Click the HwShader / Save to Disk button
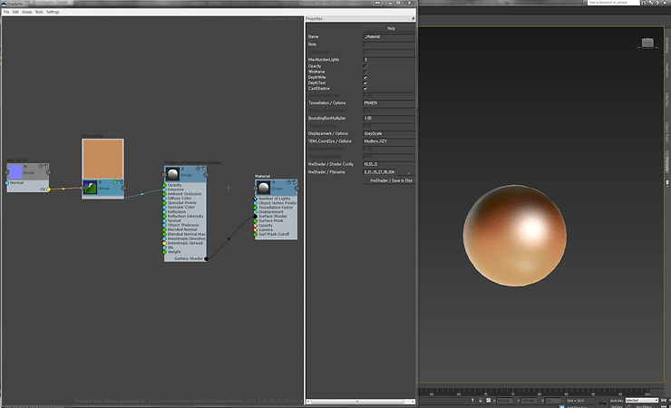Screen dimensions: 671x408 click(391, 180)
